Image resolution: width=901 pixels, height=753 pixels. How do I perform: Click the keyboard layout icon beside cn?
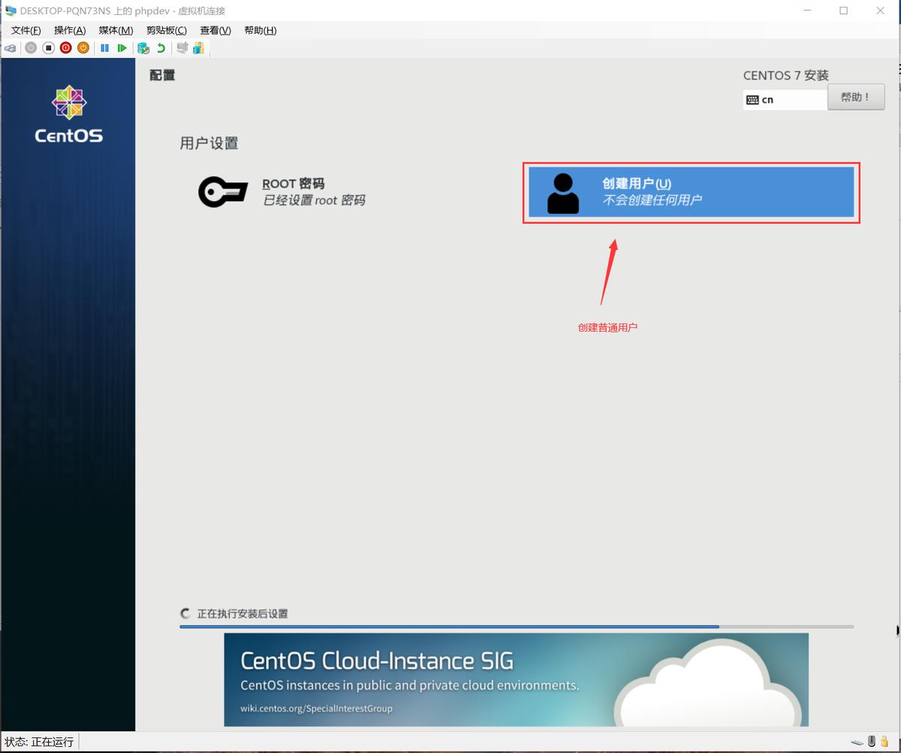point(752,100)
